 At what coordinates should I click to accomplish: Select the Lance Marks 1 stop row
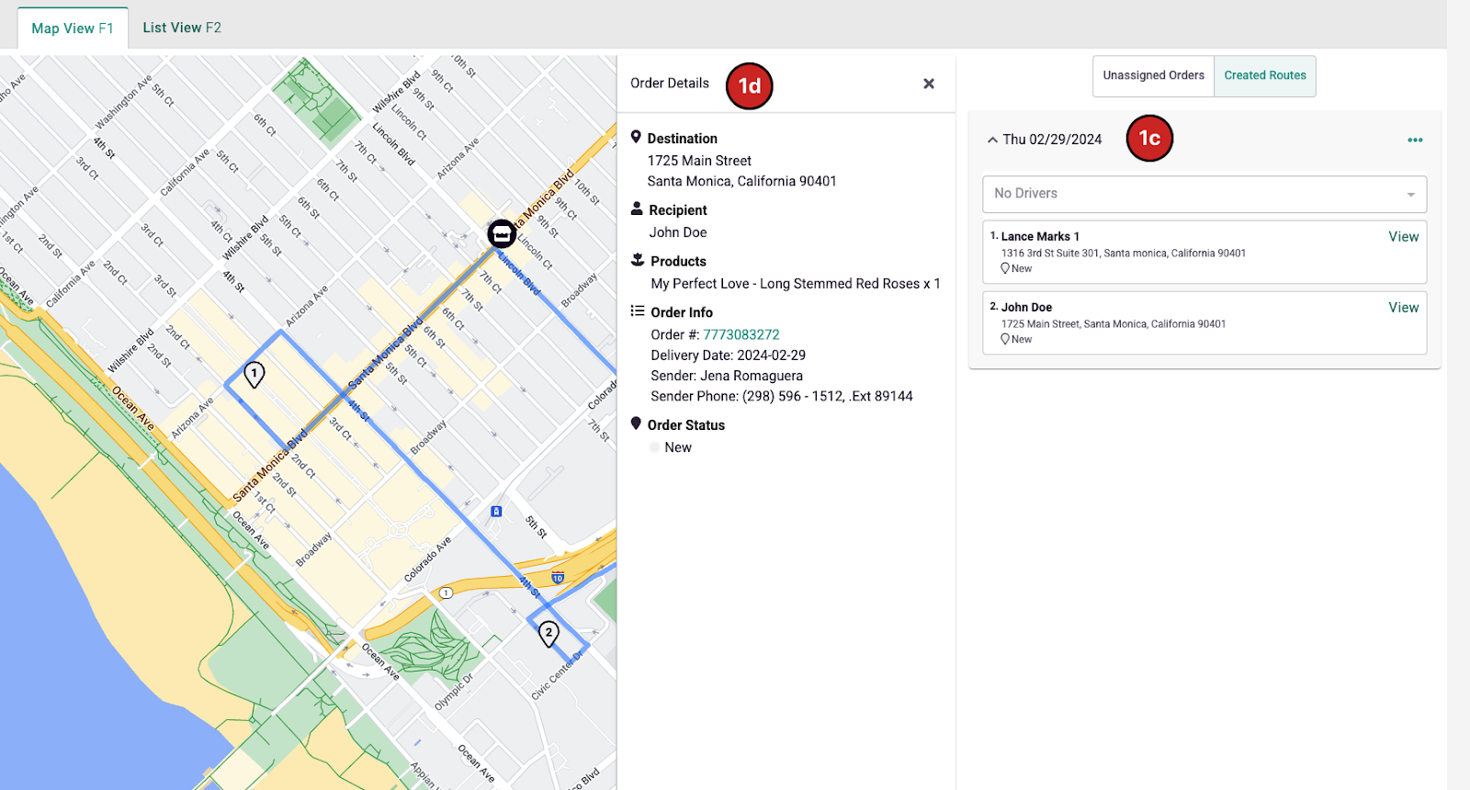(x=1204, y=252)
